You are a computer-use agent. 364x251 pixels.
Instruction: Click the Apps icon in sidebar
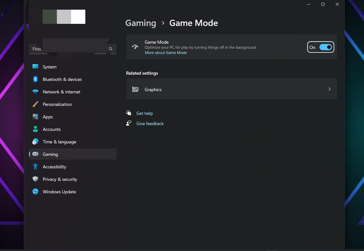pos(35,117)
